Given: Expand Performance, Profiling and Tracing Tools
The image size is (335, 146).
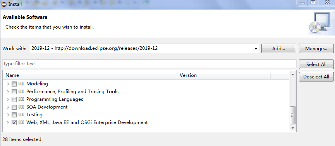Looking at the screenshot, I should 8,92.
